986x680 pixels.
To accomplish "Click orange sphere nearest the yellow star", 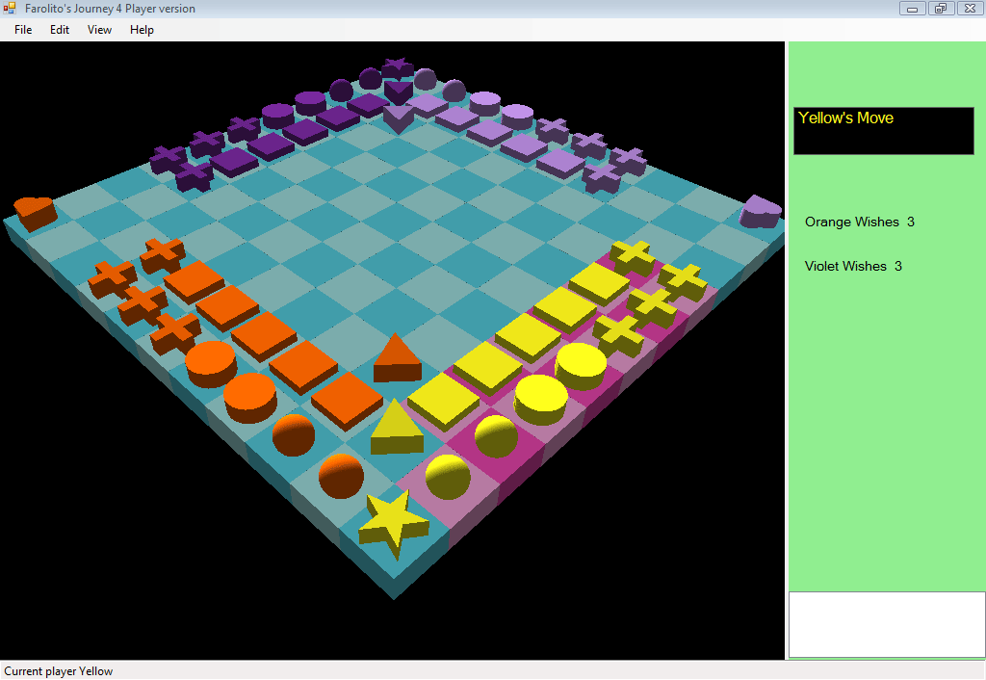I will (x=342, y=476).
